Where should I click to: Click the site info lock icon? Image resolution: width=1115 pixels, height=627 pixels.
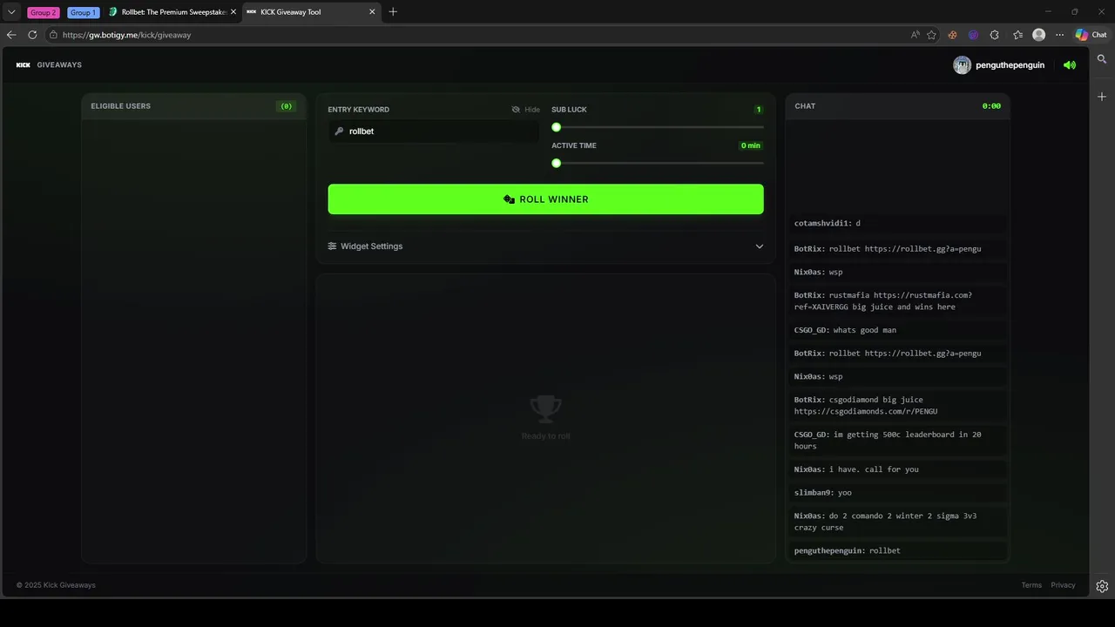point(53,35)
